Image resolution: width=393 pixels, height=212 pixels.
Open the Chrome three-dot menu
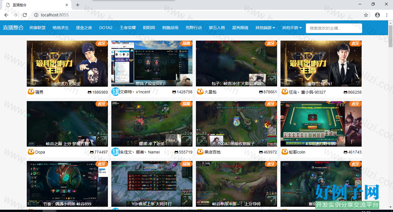coord(387,15)
